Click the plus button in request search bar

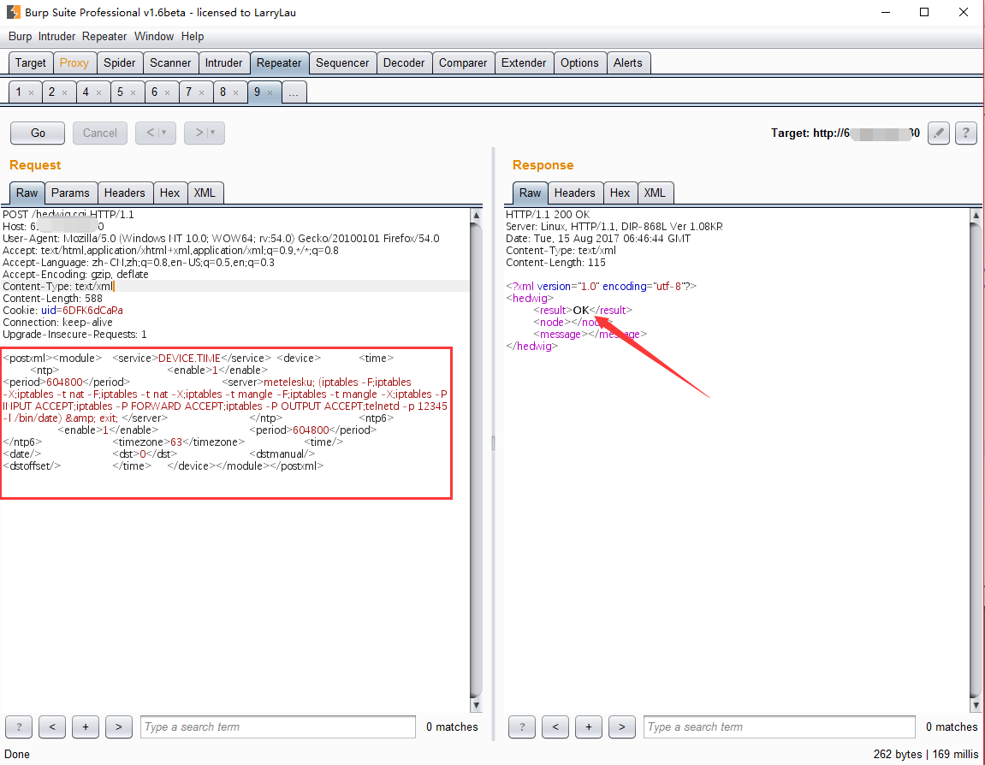(86, 726)
